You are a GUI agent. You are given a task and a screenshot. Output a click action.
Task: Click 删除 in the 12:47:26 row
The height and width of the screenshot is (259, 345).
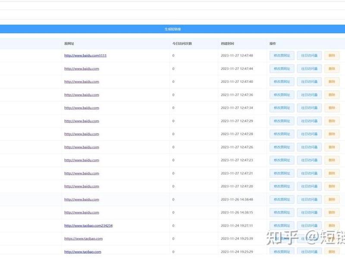pos(332,147)
